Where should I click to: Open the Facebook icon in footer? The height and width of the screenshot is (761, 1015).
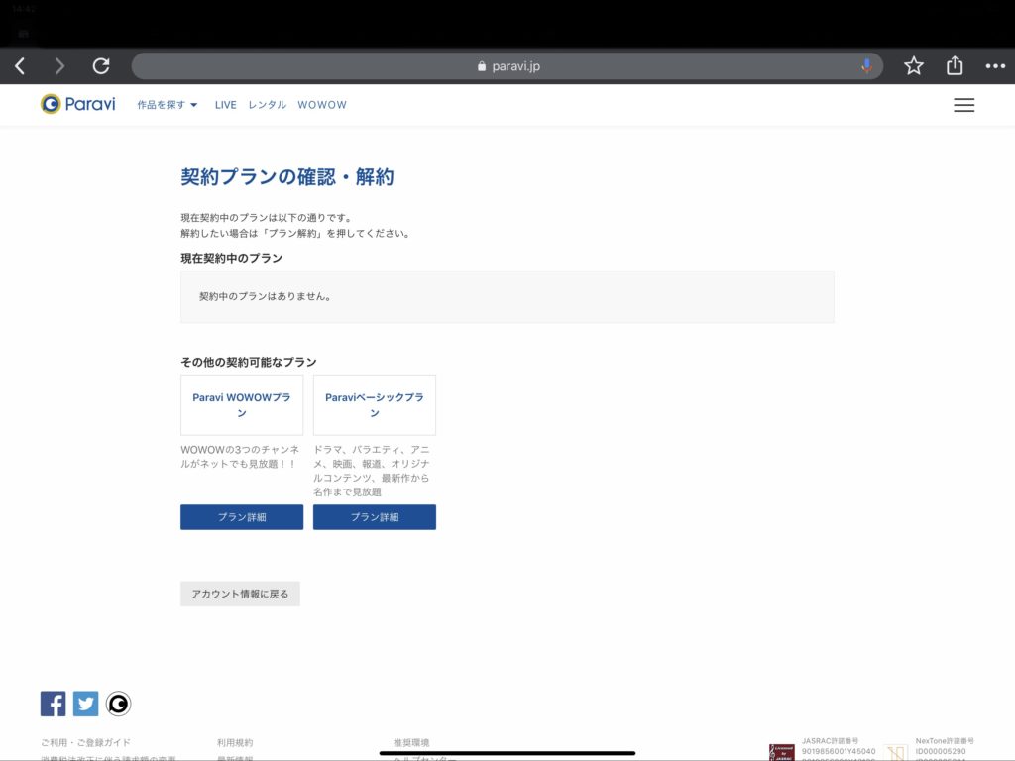[54, 704]
